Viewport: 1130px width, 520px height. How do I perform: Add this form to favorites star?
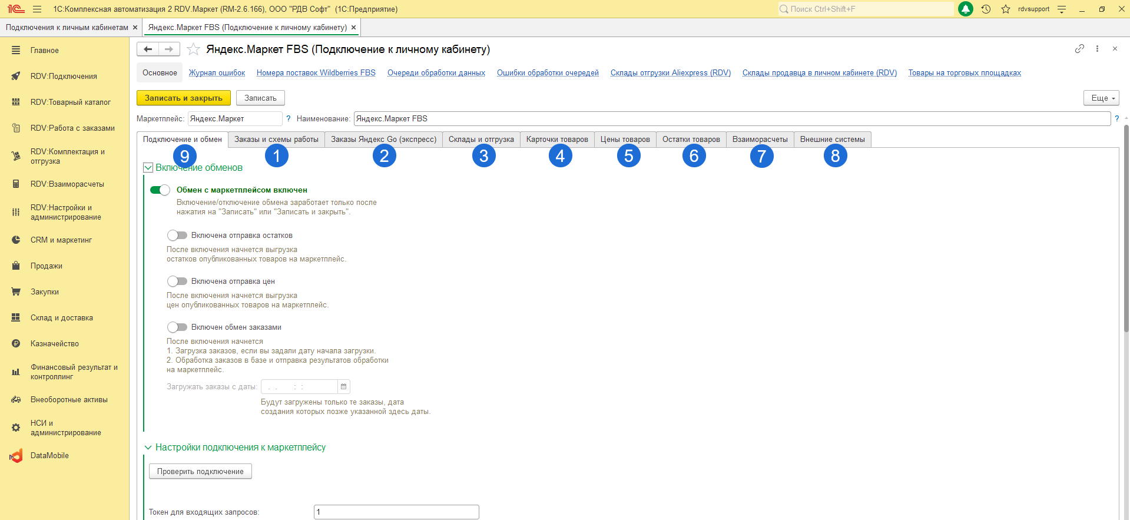click(x=193, y=49)
